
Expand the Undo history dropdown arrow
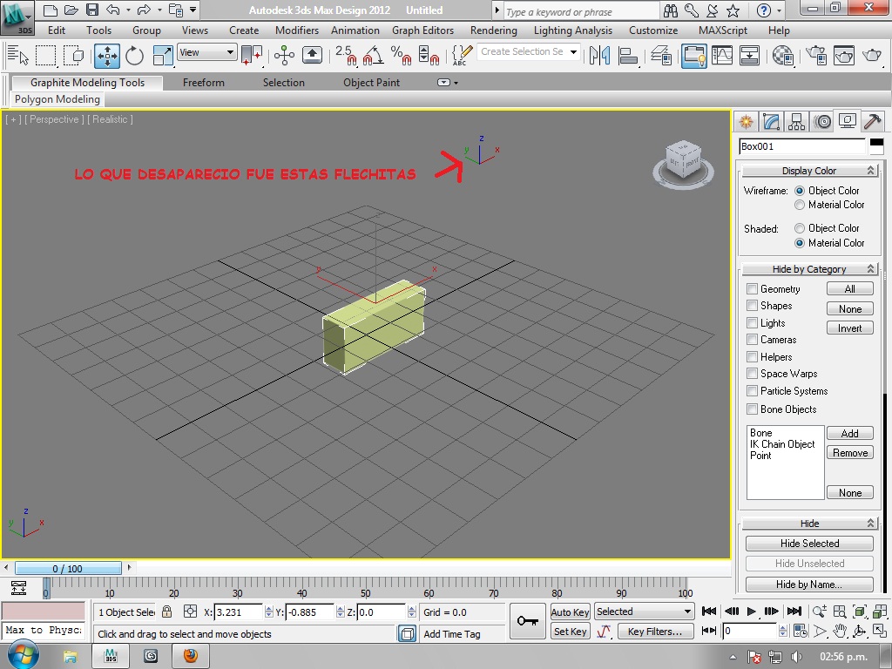(x=128, y=10)
